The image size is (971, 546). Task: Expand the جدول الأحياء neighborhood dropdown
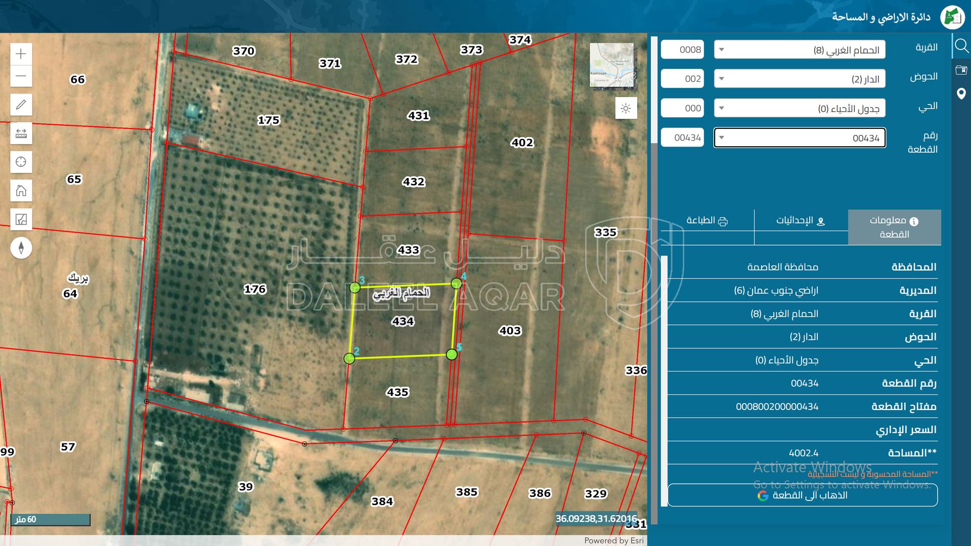[x=799, y=108]
